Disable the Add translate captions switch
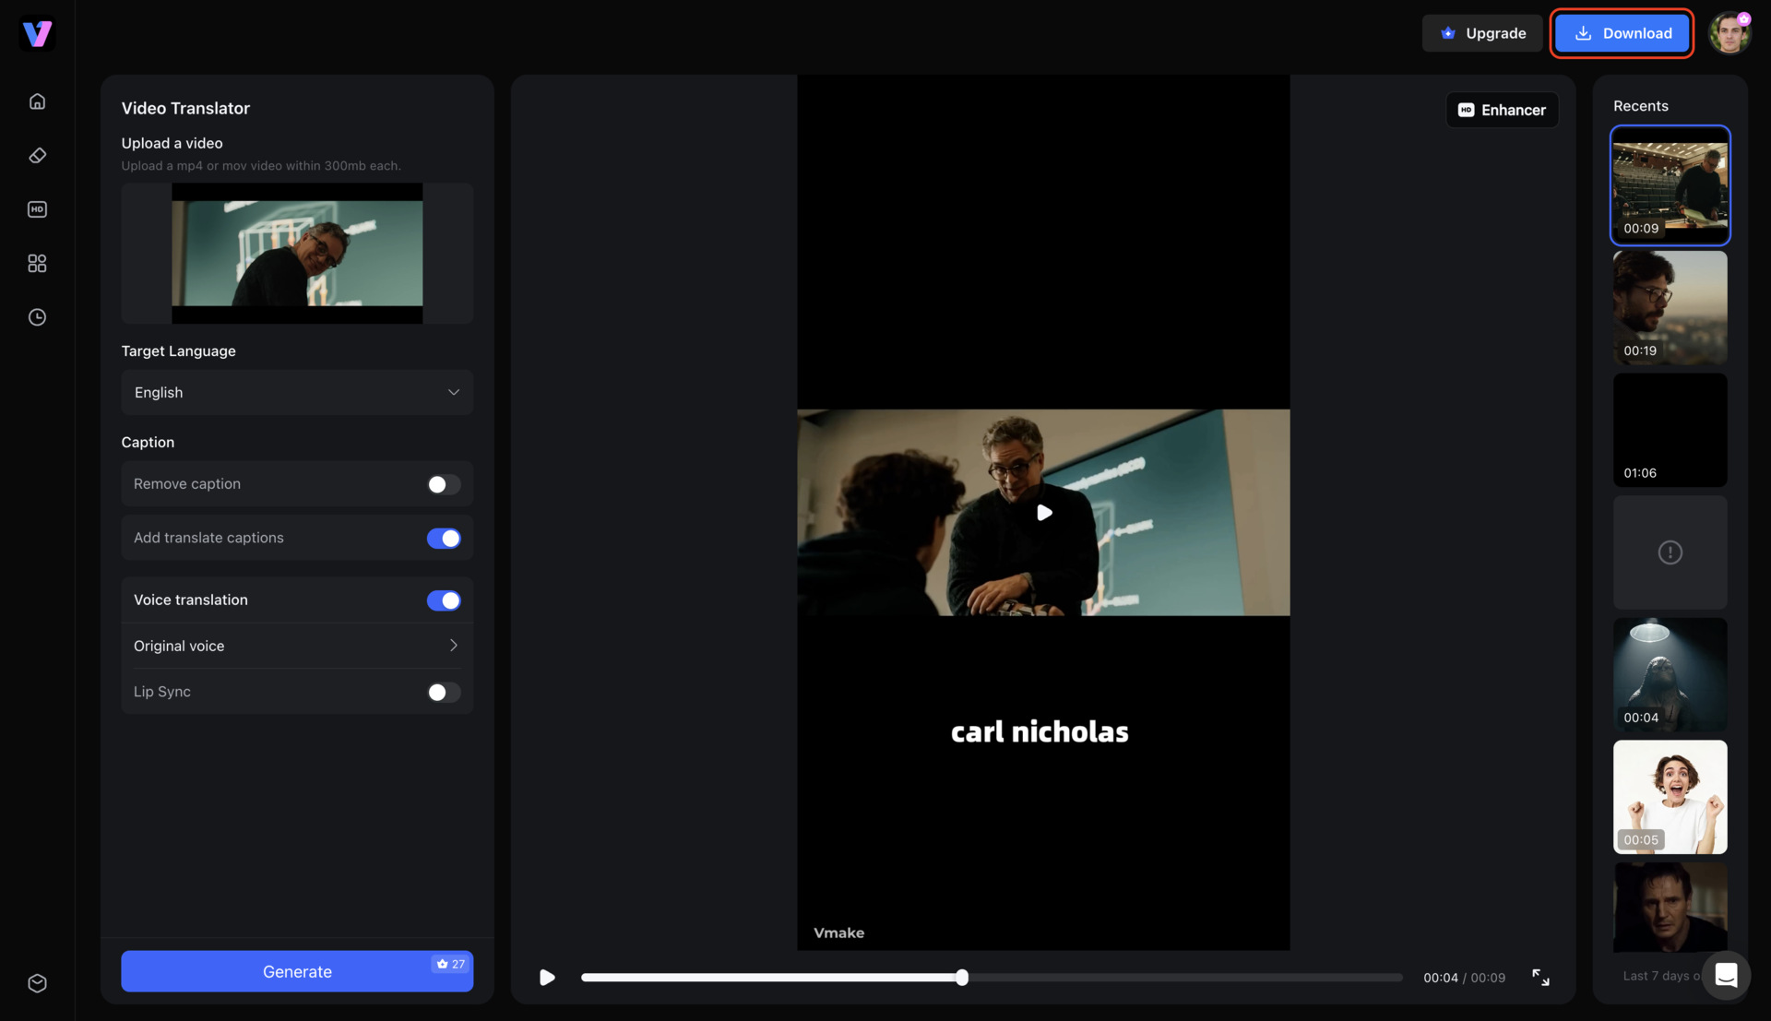Screen dimensions: 1771x1021 pyautogui.click(x=444, y=539)
